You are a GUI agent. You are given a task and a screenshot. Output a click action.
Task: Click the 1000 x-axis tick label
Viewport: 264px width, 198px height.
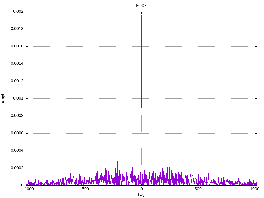[x=254, y=189]
